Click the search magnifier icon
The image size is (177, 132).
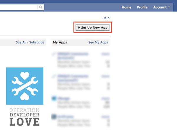pyautogui.click(x=41, y=7)
